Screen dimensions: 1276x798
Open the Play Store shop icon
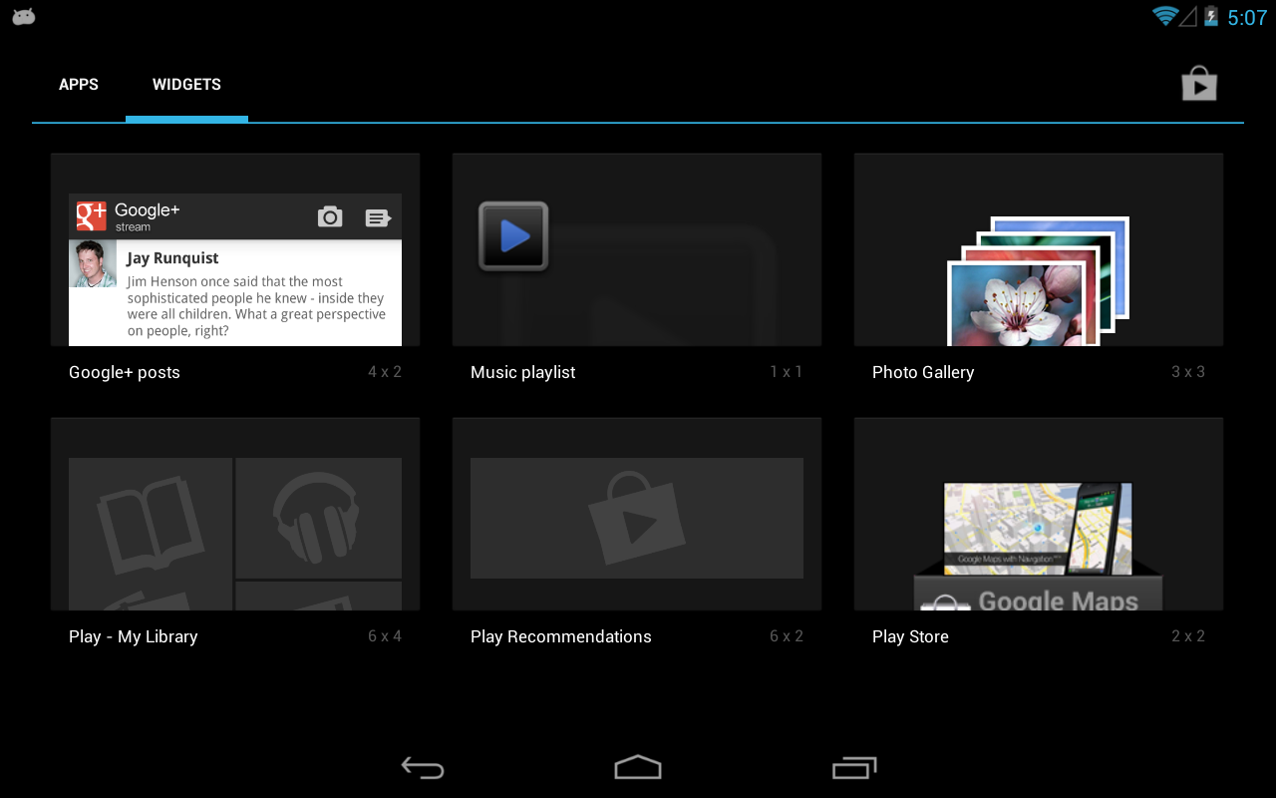pyautogui.click(x=1199, y=84)
